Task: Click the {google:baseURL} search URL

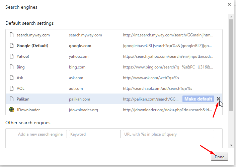Action: [x=167, y=46]
